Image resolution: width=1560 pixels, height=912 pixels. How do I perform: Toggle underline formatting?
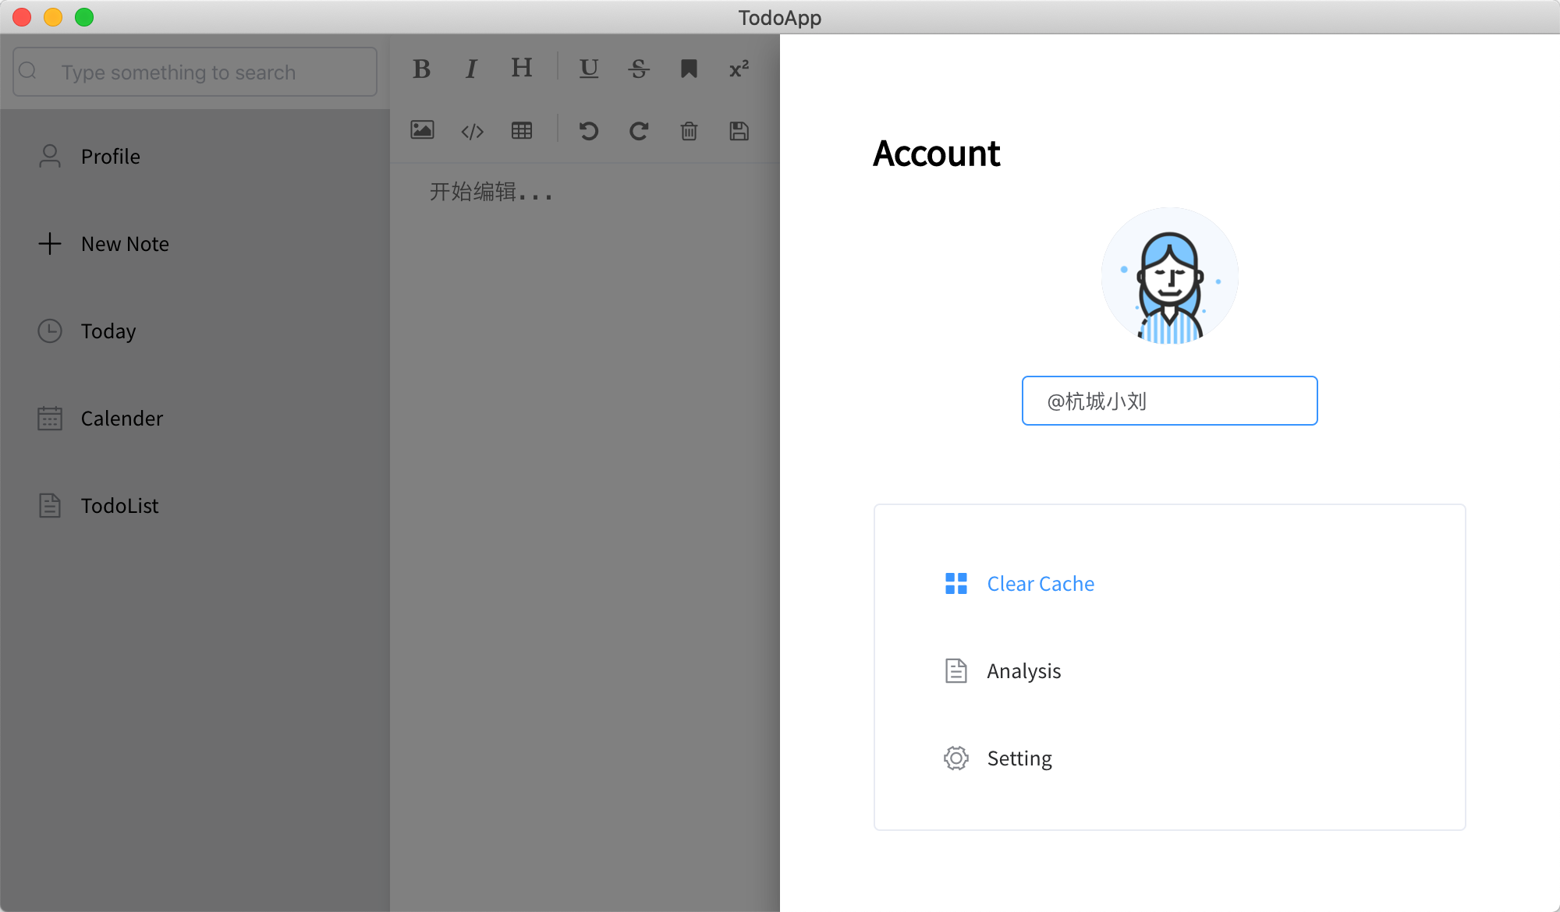point(589,69)
